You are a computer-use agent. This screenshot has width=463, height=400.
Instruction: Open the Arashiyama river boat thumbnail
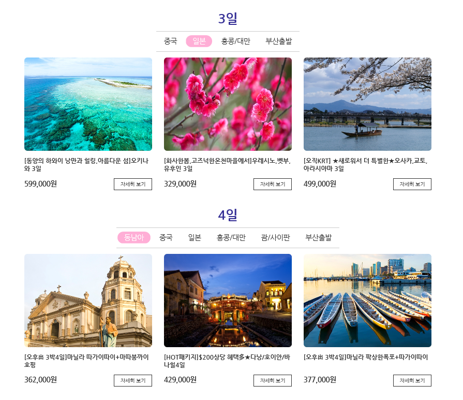pyautogui.click(x=367, y=104)
